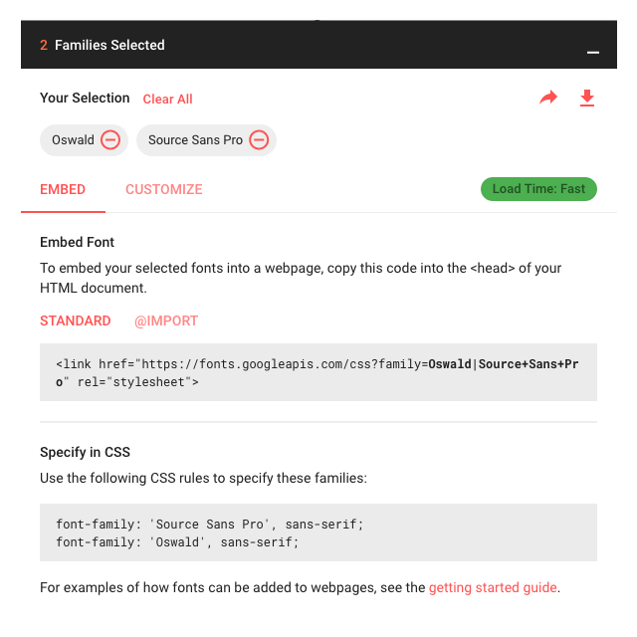637x637 pixels.
Task: Switch to the Embed tab
Action: 63,189
